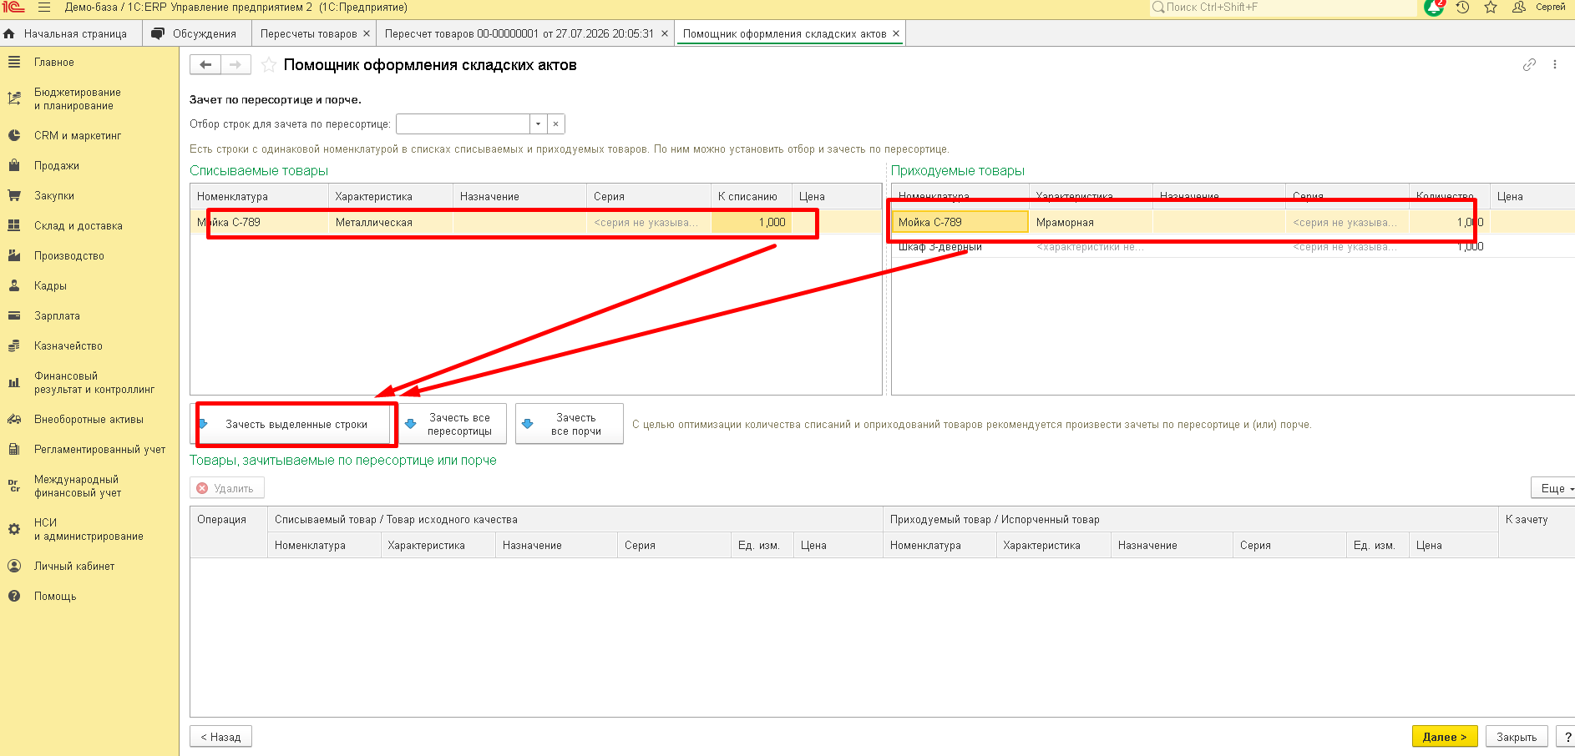Click the пересортица filter input field

coord(463,124)
